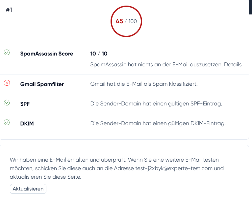Click the valid SPF-Eintrag description text

coord(156,104)
